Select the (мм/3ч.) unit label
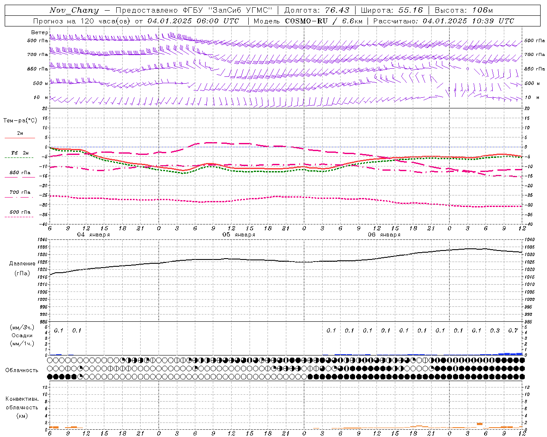This screenshot has width=547, height=437. (22, 327)
